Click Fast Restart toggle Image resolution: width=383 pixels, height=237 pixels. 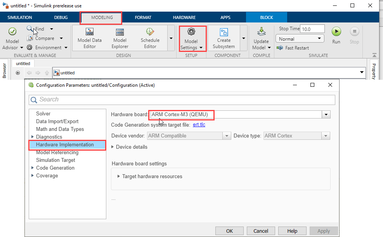(293, 48)
